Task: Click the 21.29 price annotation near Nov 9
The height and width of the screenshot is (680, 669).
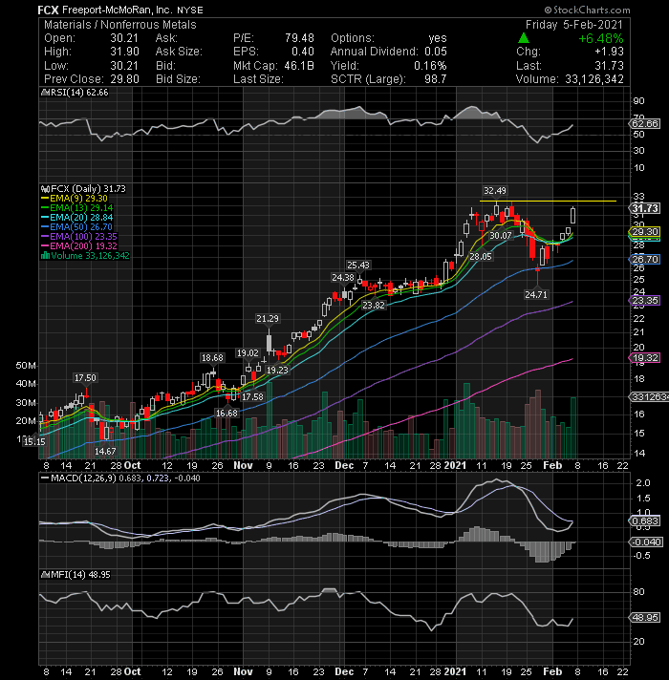Action: coord(268,319)
